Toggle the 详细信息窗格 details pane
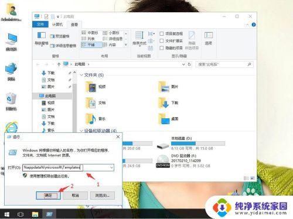The height and width of the screenshot is (219, 293). pos(63,46)
